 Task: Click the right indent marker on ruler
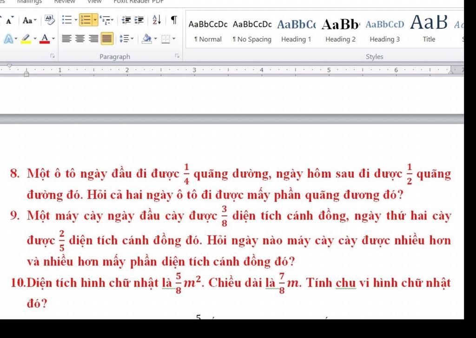pos(451,71)
